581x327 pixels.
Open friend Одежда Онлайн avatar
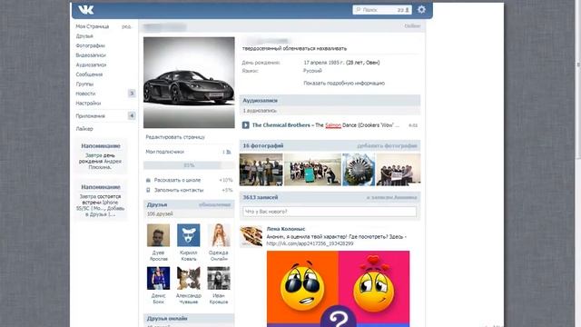219,235
